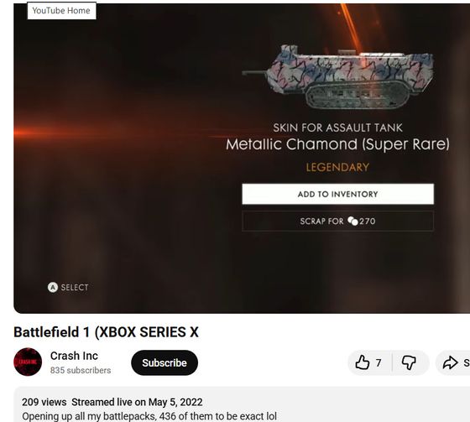Click the share arrow icon
The width and height of the screenshot is (470, 422).
coord(450,362)
